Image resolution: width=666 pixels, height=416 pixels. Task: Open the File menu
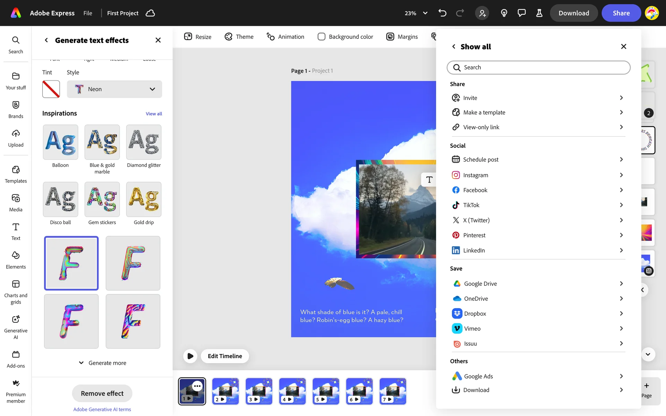tap(88, 13)
